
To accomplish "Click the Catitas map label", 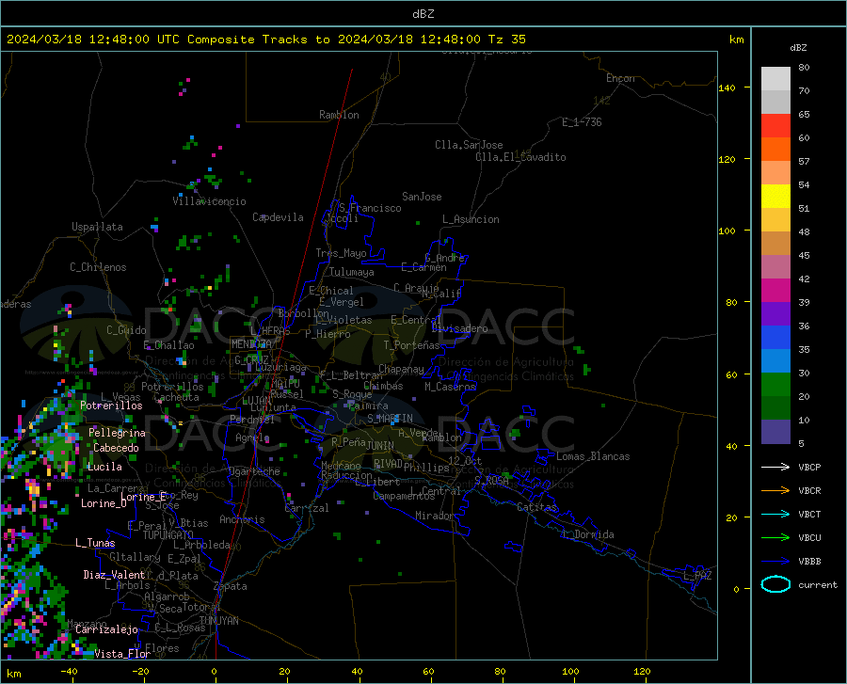I will [x=536, y=507].
